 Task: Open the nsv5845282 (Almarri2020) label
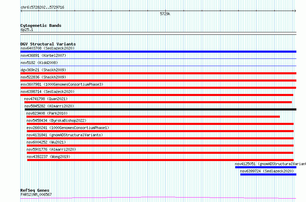pos(49,106)
